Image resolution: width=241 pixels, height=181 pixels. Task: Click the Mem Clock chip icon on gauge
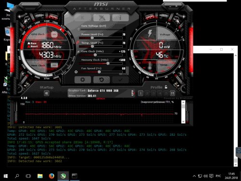54,65
